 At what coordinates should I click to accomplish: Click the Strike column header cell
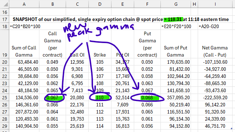pos(100,55)
